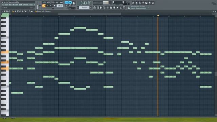
Task: Pick the Zoom magnifier tool
Action: pyautogui.click(x=29, y=11)
